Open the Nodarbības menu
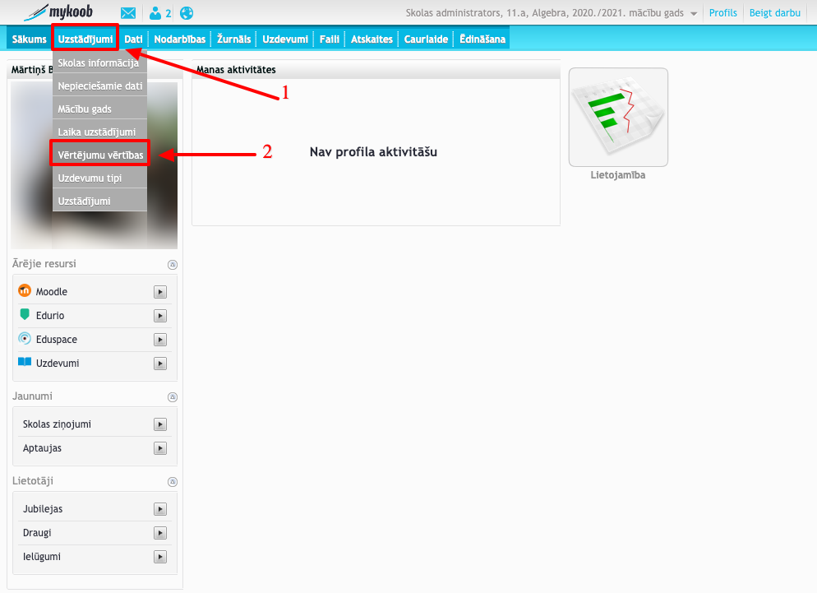Screen dimensions: 817x593 [180, 39]
